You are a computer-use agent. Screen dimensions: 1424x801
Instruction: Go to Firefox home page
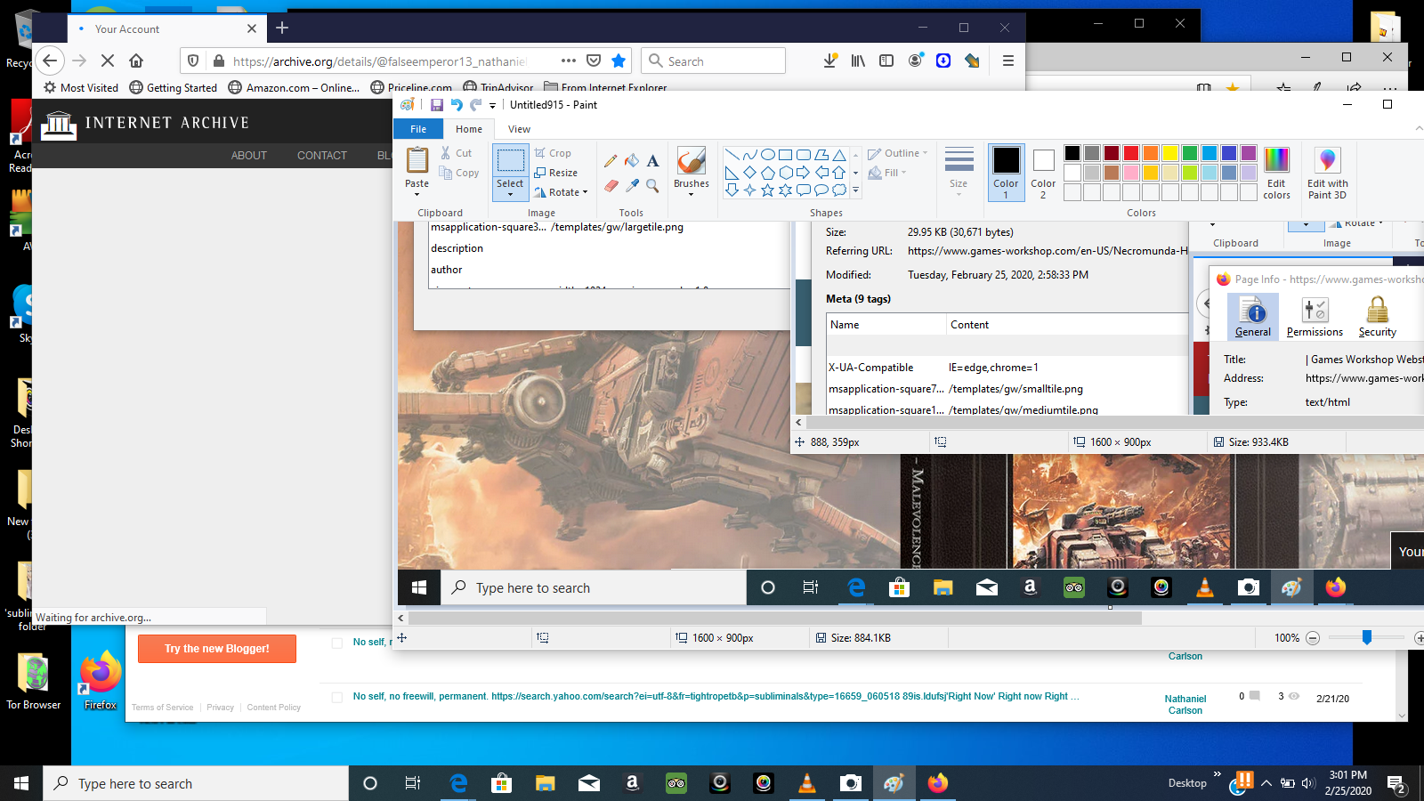136,61
